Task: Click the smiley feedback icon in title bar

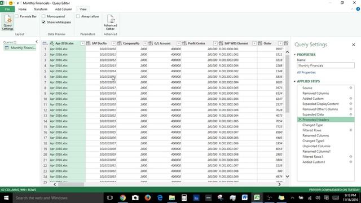Action: pyautogui.click(x=11, y=3)
